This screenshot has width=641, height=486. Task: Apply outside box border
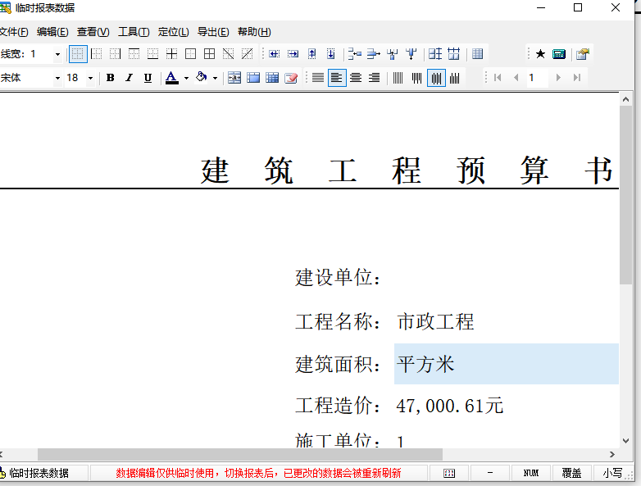190,54
